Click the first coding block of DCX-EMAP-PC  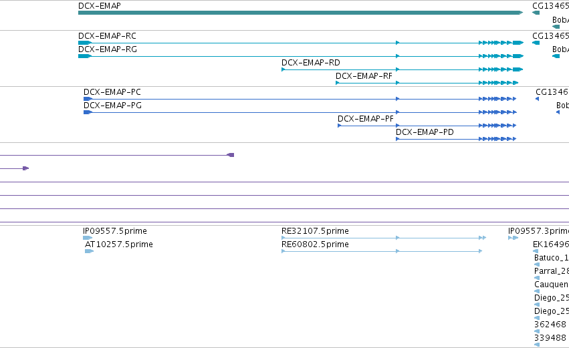88,99
